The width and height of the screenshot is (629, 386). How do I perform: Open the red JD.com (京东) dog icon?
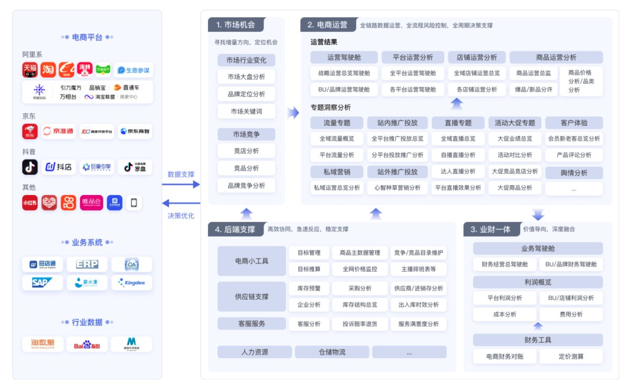point(30,131)
